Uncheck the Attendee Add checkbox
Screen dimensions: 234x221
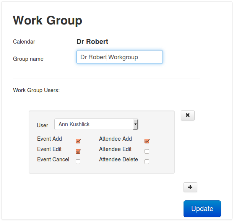coord(147,141)
